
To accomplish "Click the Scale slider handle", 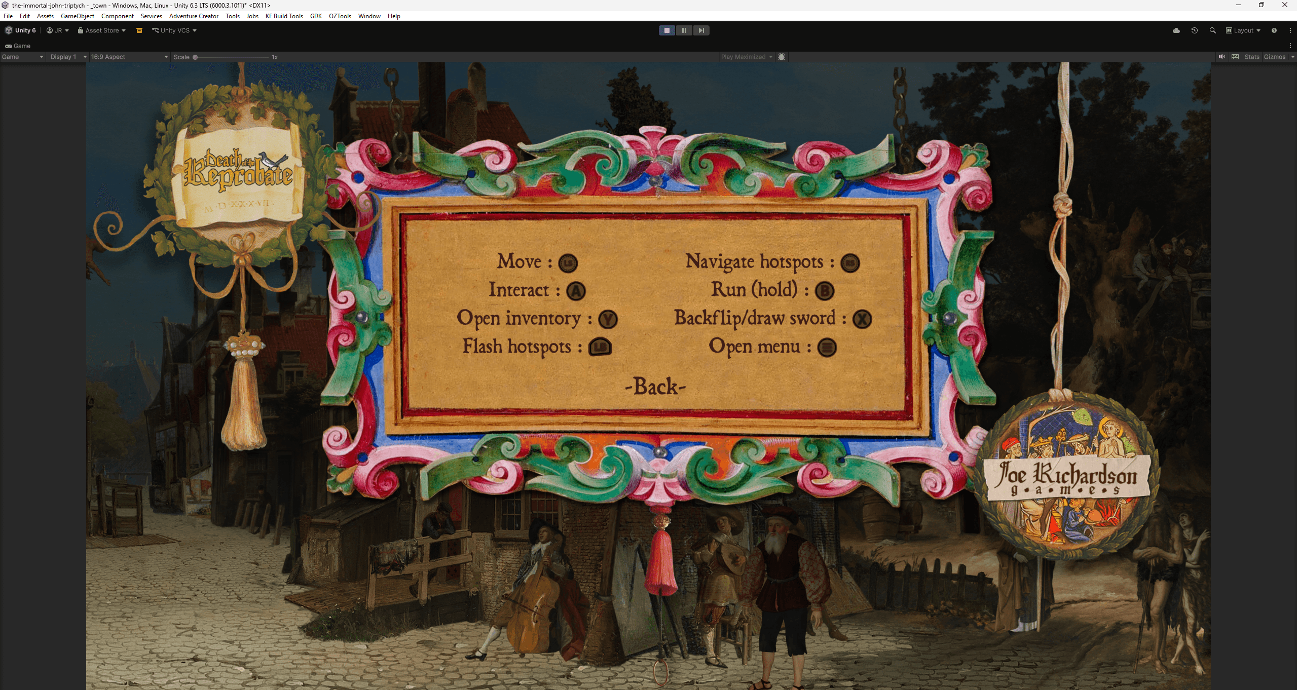I will tap(195, 57).
